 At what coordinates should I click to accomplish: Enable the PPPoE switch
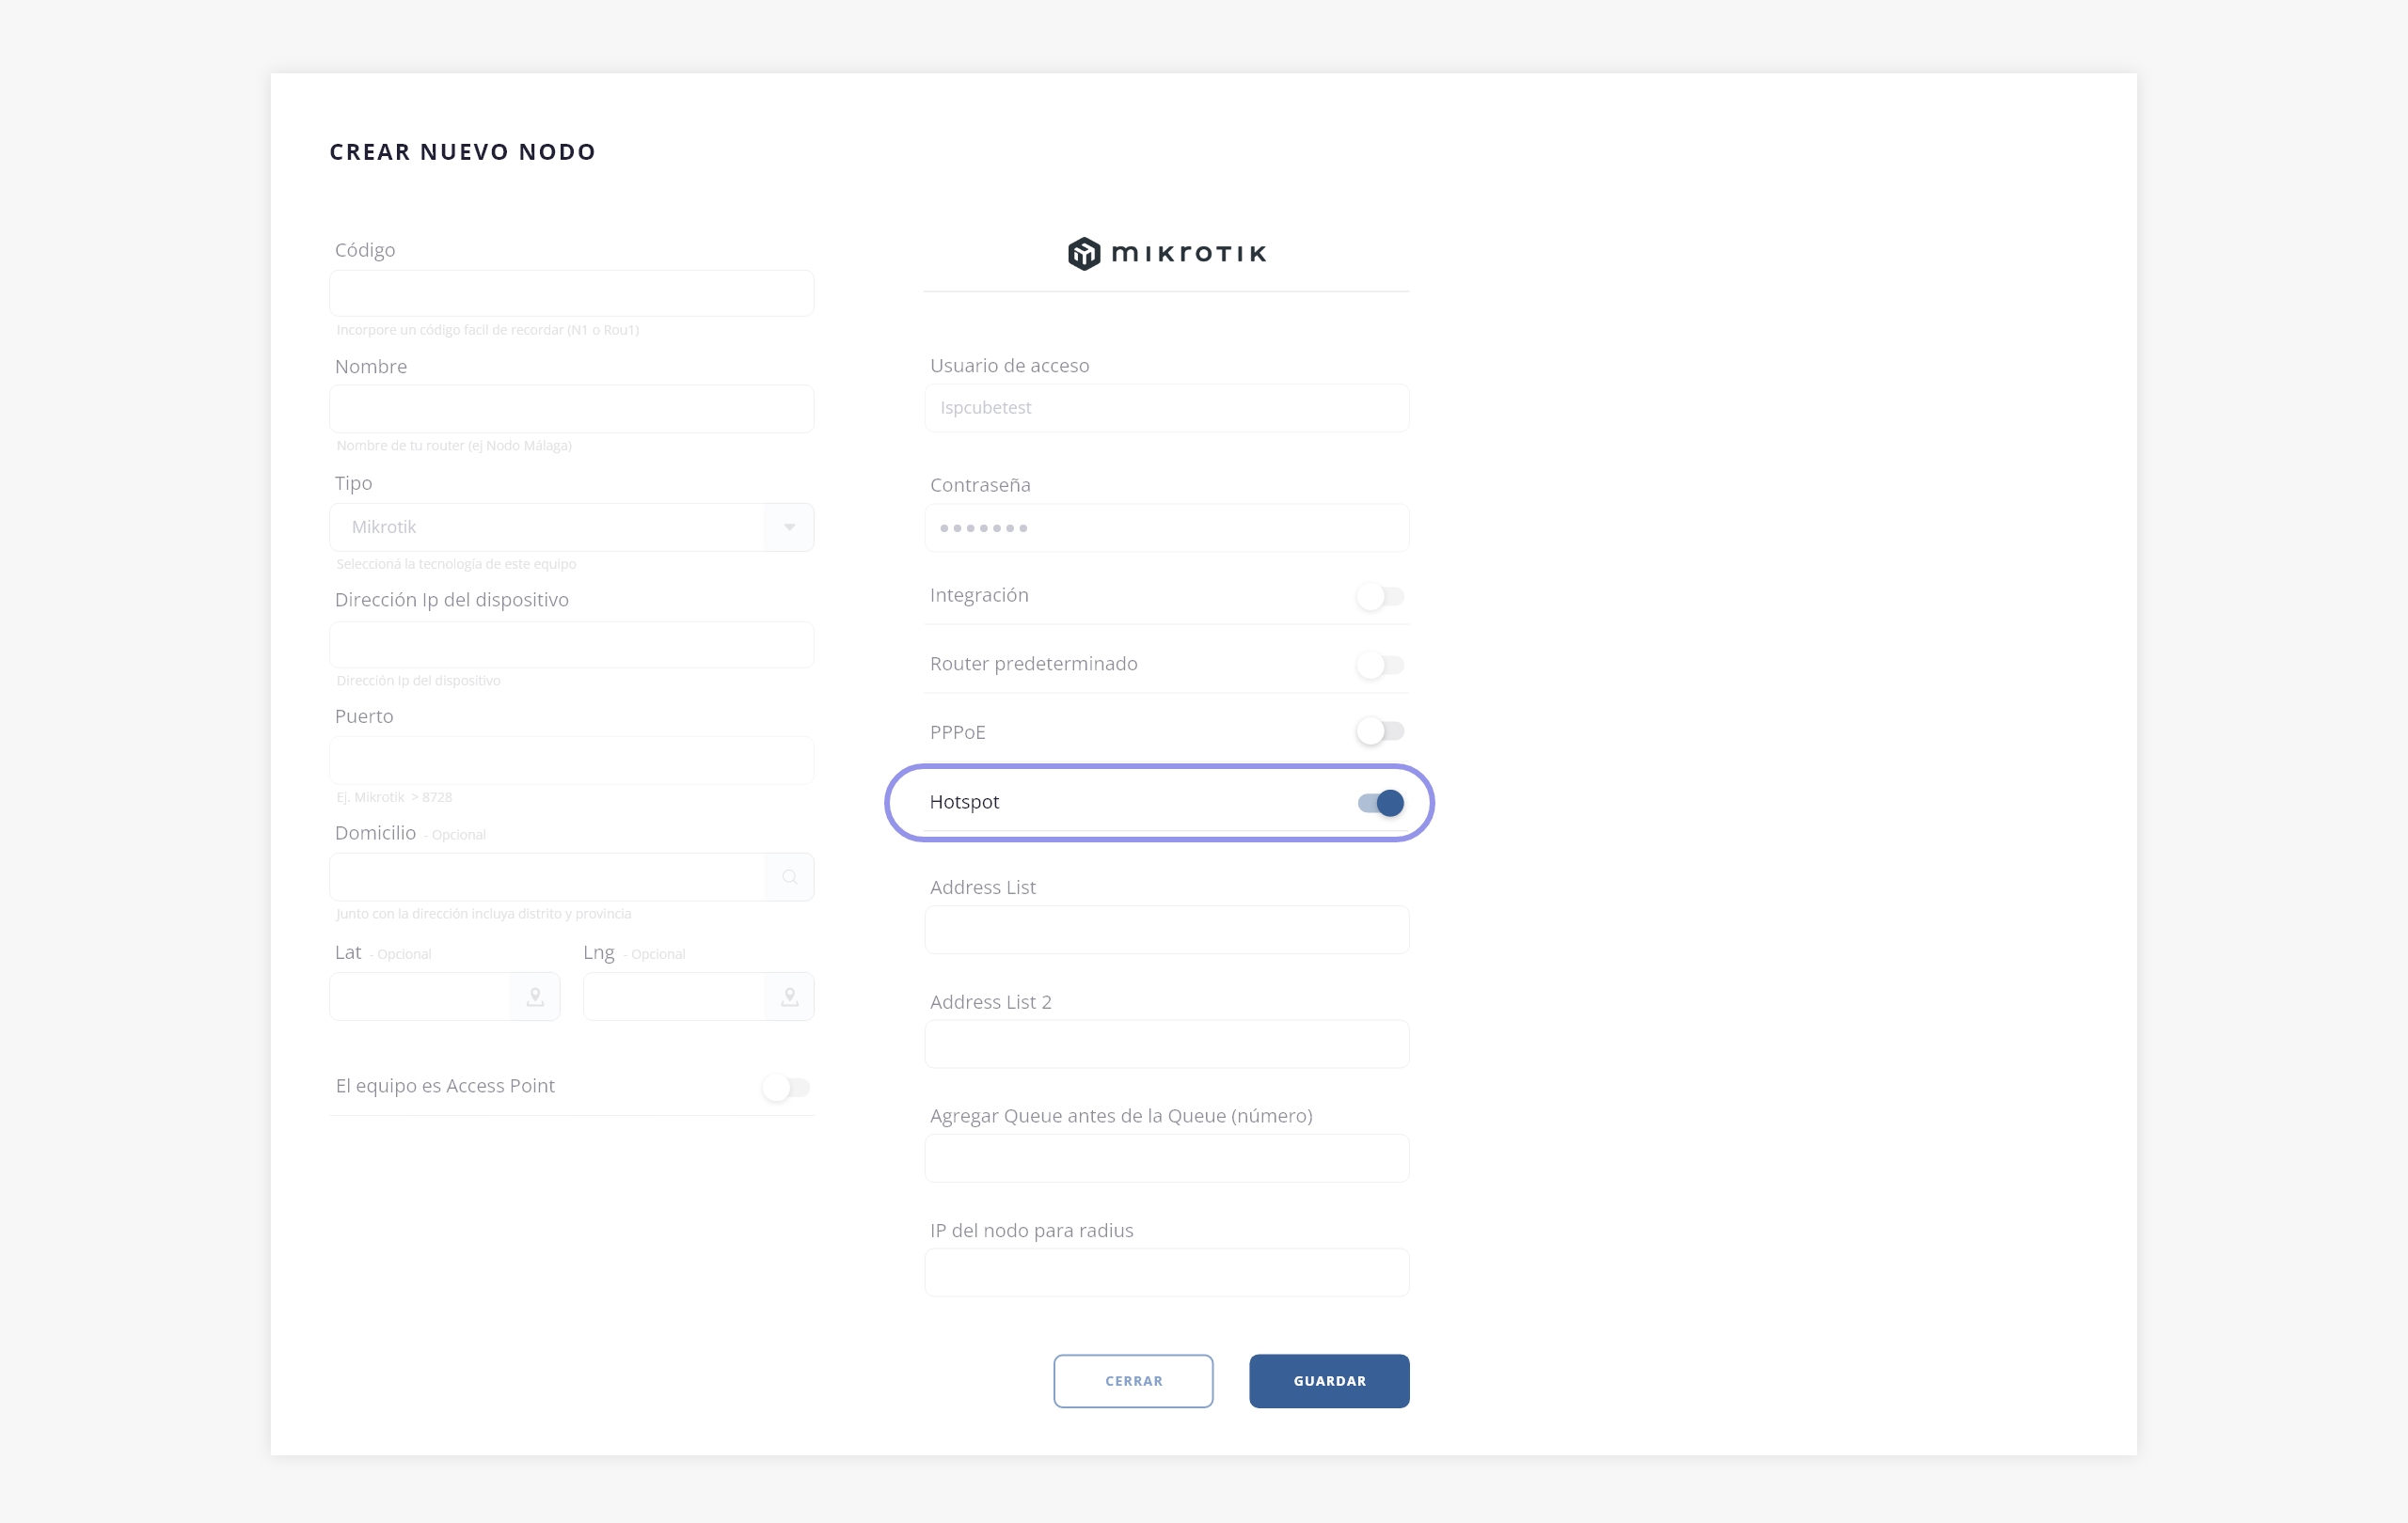click(1381, 731)
